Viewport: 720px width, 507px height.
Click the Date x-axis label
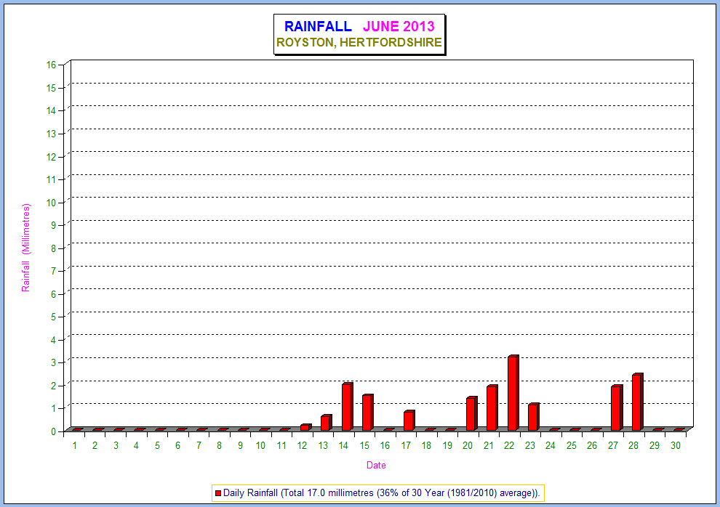point(376,466)
